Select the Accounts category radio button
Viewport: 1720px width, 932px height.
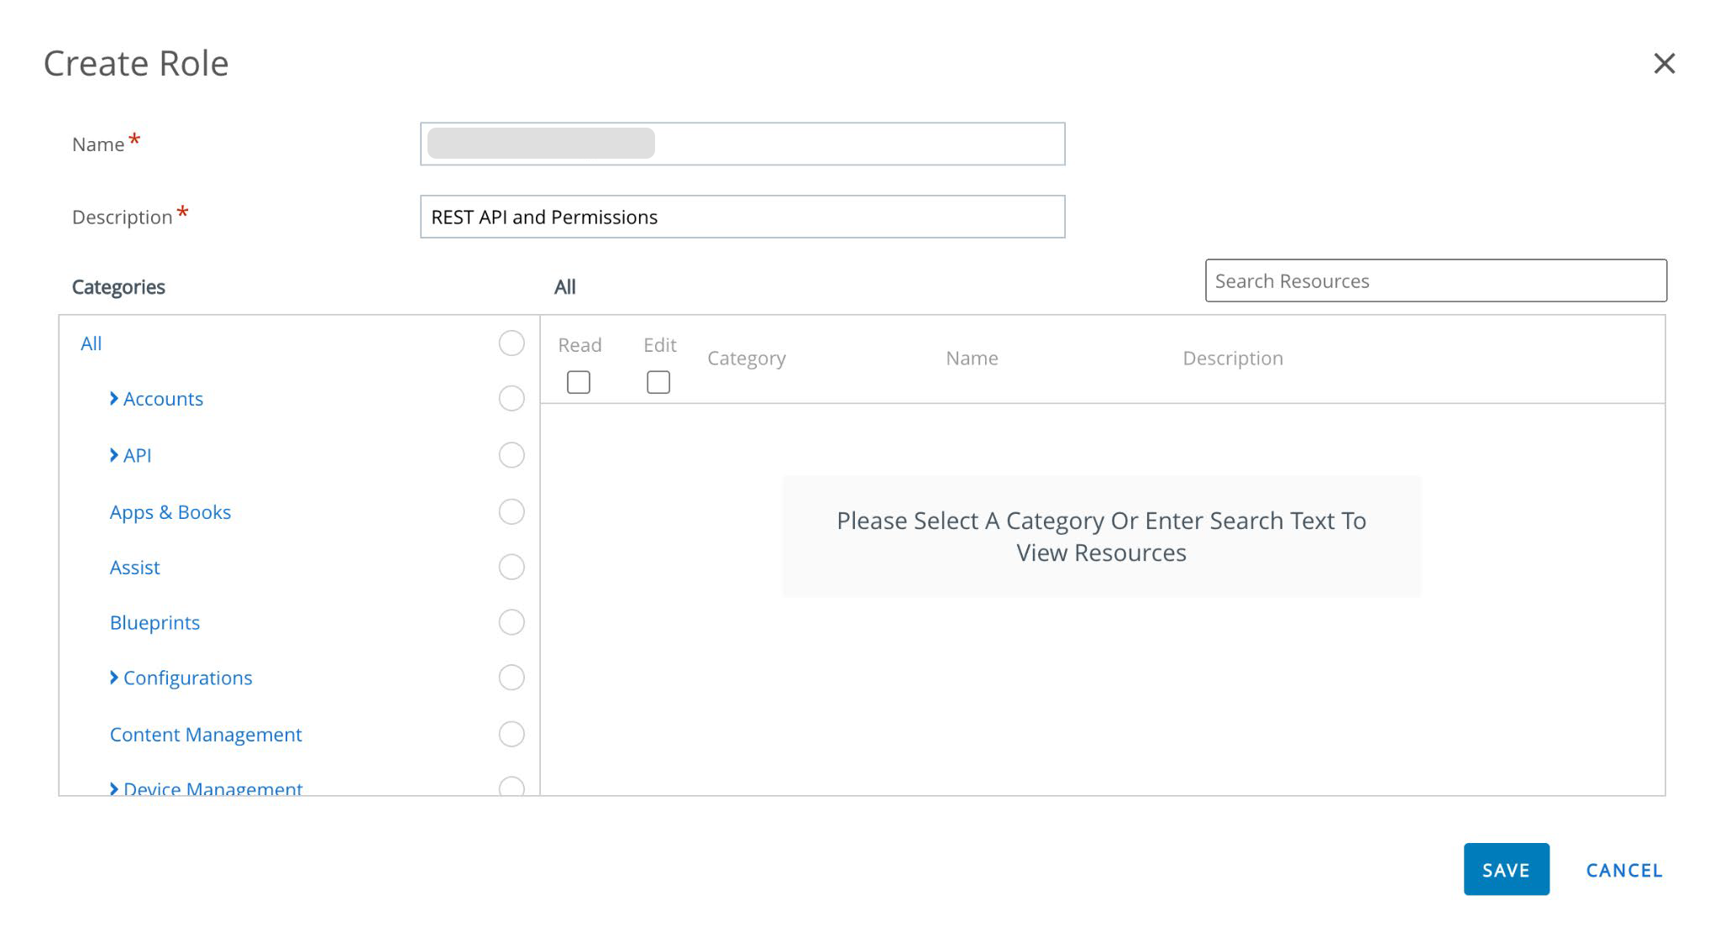click(511, 399)
